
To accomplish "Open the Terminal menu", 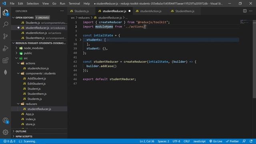I will point(74,4).
